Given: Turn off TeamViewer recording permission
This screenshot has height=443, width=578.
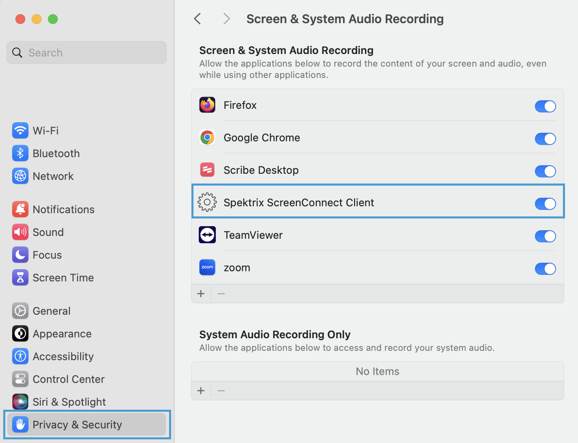Looking at the screenshot, I should [545, 236].
